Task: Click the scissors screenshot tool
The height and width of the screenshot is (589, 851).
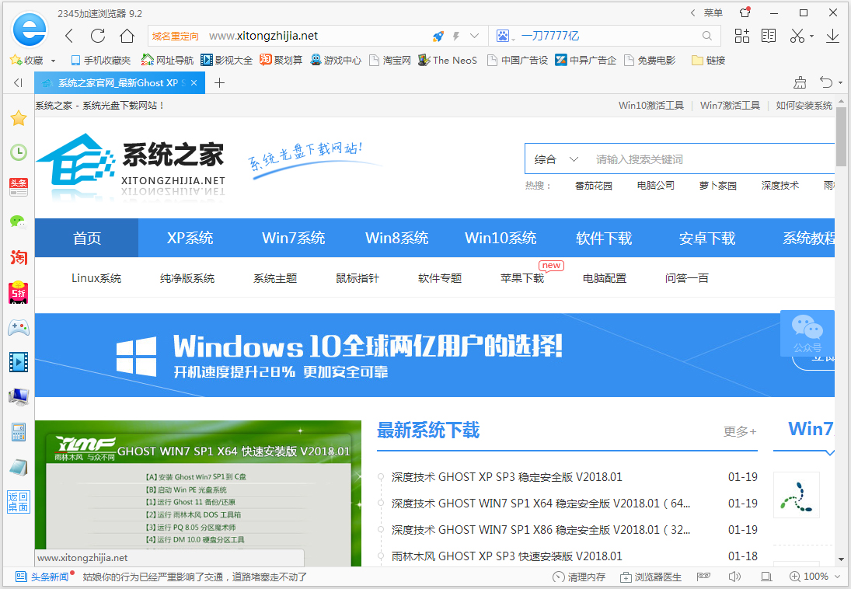Action: [797, 36]
